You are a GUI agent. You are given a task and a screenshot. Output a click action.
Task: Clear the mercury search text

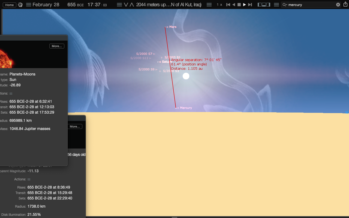click(338, 5)
